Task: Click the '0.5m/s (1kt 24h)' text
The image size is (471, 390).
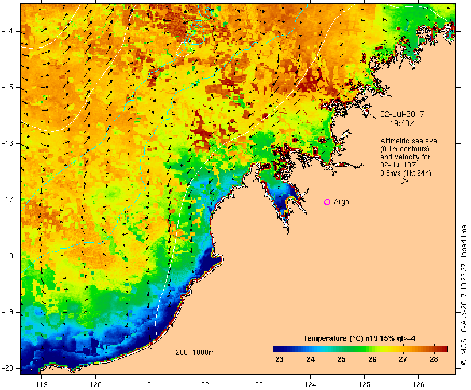Action: [406, 173]
